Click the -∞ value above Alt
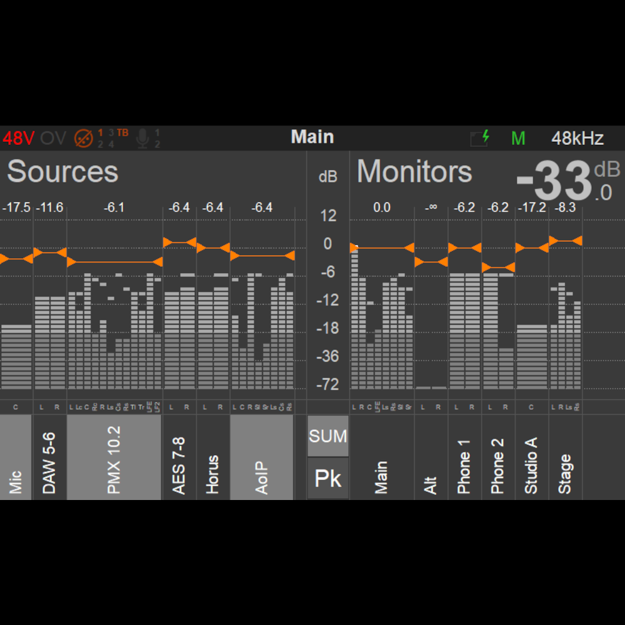This screenshot has width=625, height=625. click(431, 207)
